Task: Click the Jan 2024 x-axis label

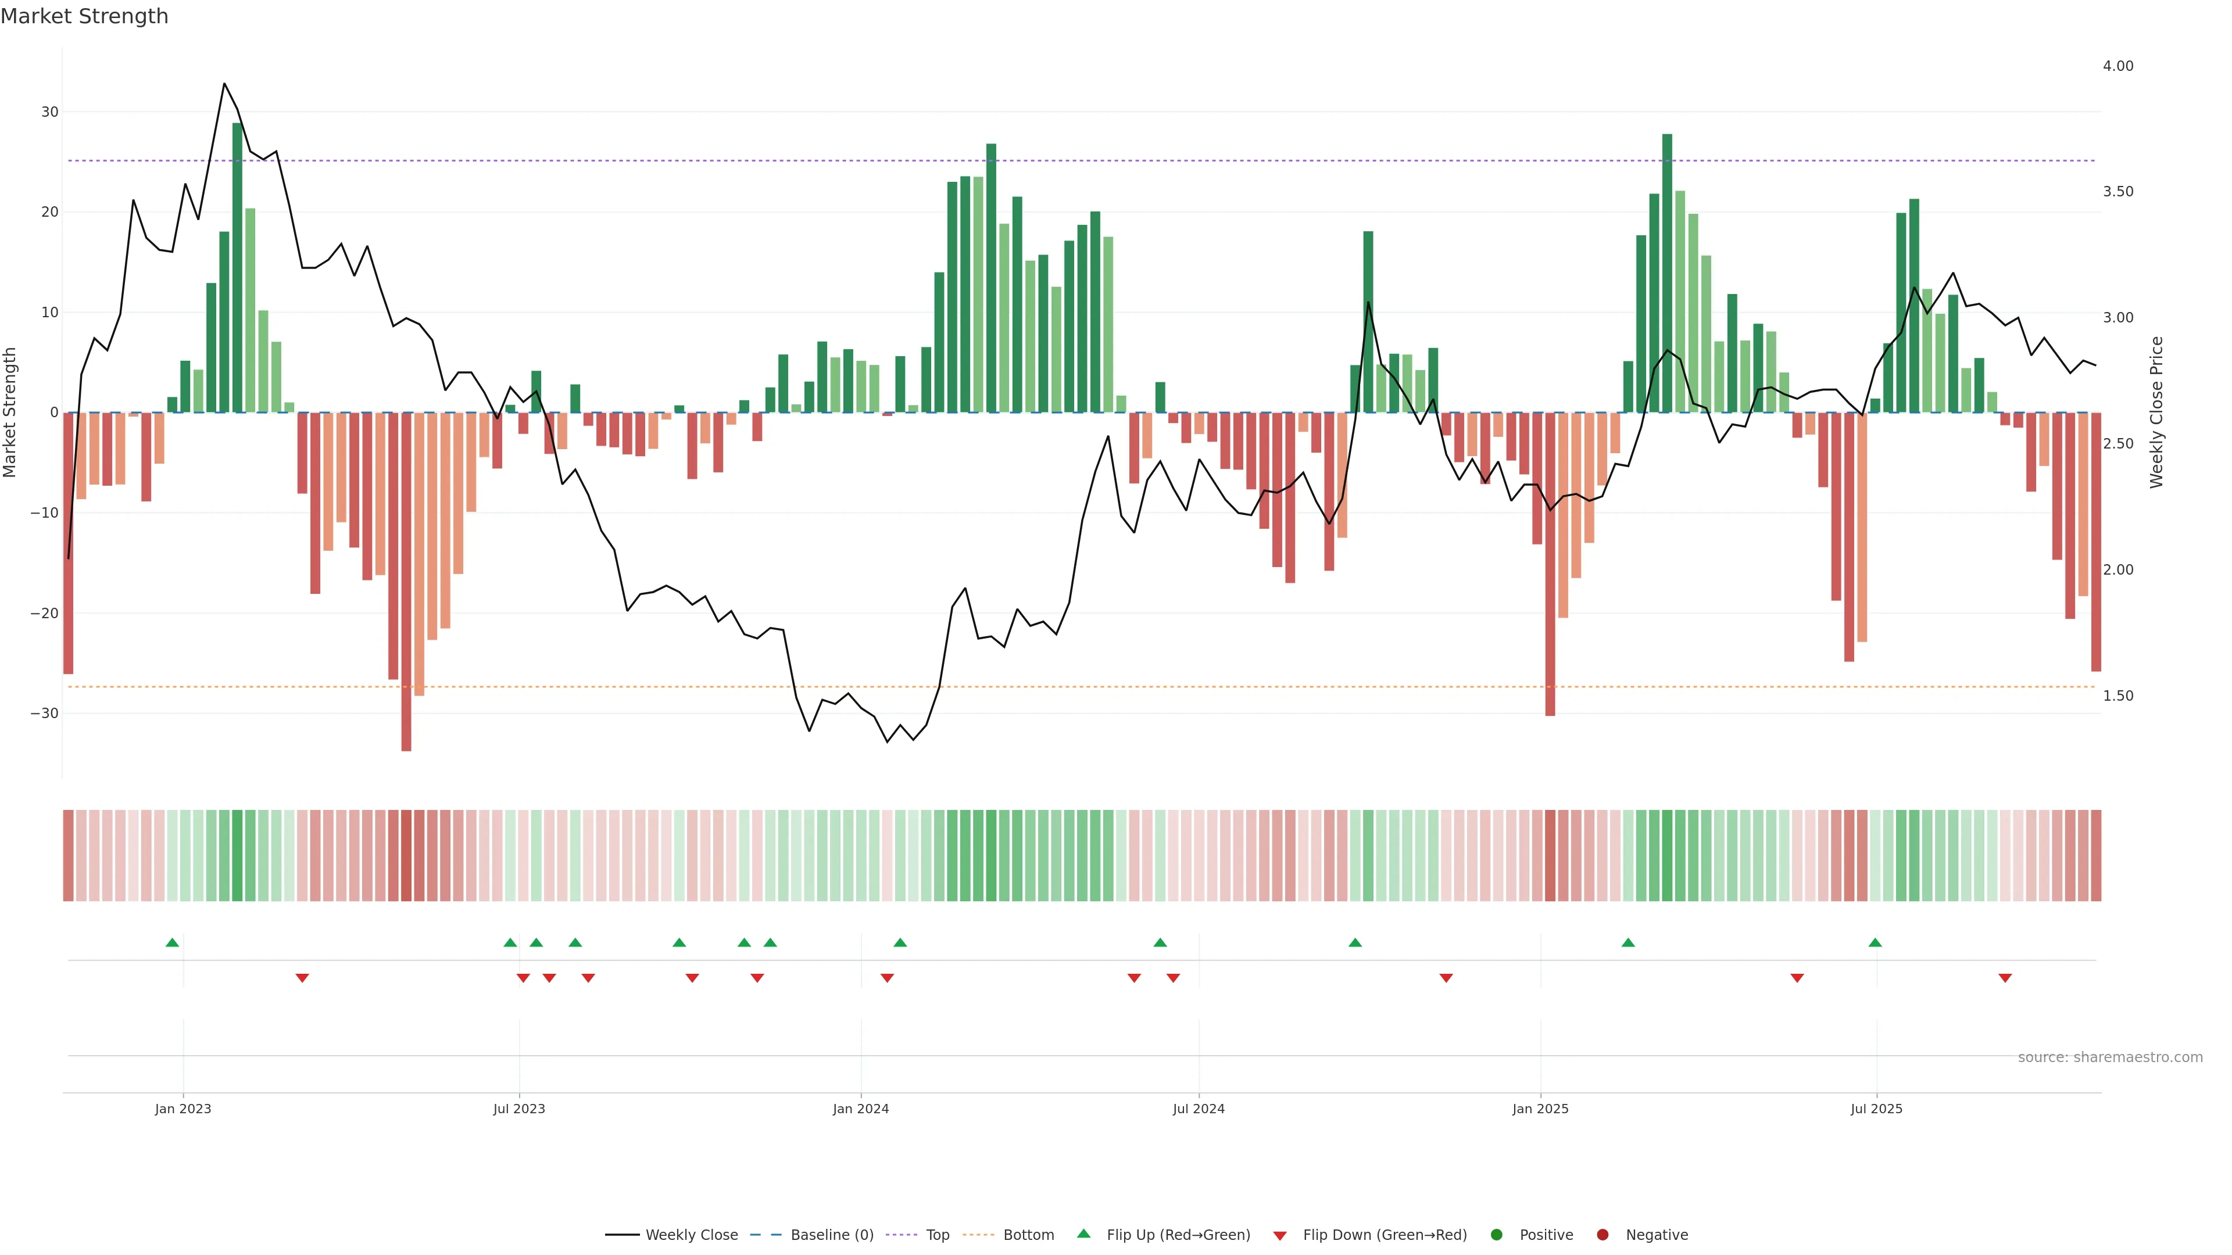Action: pyautogui.click(x=860, y=1109)
